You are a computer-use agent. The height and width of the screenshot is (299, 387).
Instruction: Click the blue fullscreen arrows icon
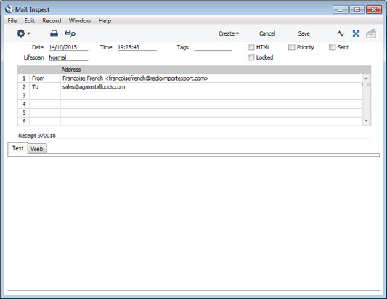point(356,33)
